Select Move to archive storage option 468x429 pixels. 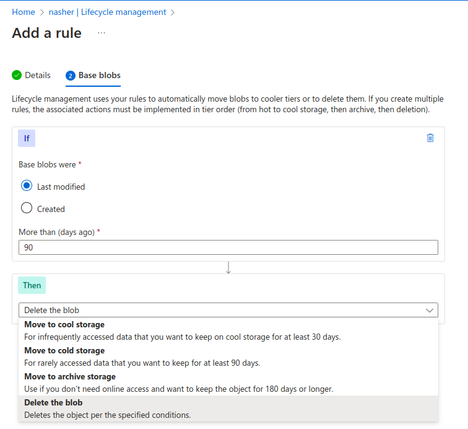click(70, 376)
